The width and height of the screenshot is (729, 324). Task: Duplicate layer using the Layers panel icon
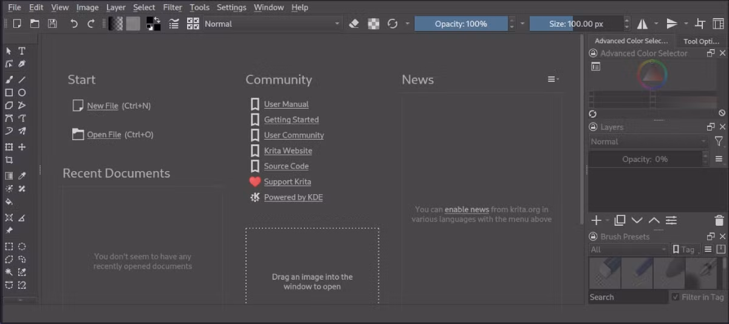tap(620, 220)
